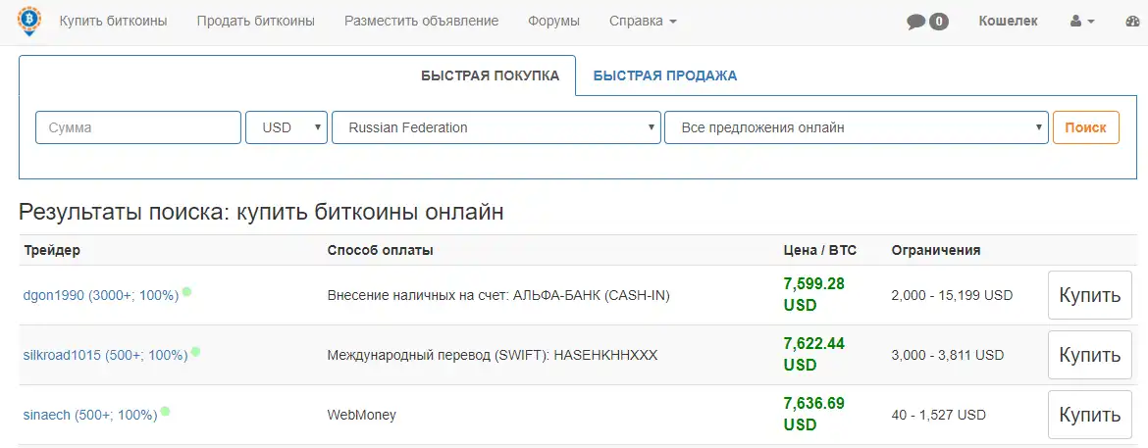Open trader silkroad1015 profile link
This screenshot has width=1148, height=448.
105,356
